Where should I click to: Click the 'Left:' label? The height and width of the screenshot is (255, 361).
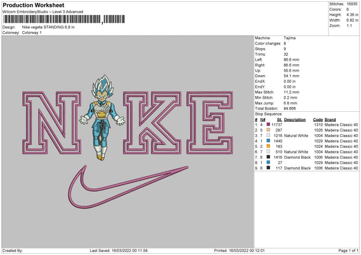click(x=258, y=60)
